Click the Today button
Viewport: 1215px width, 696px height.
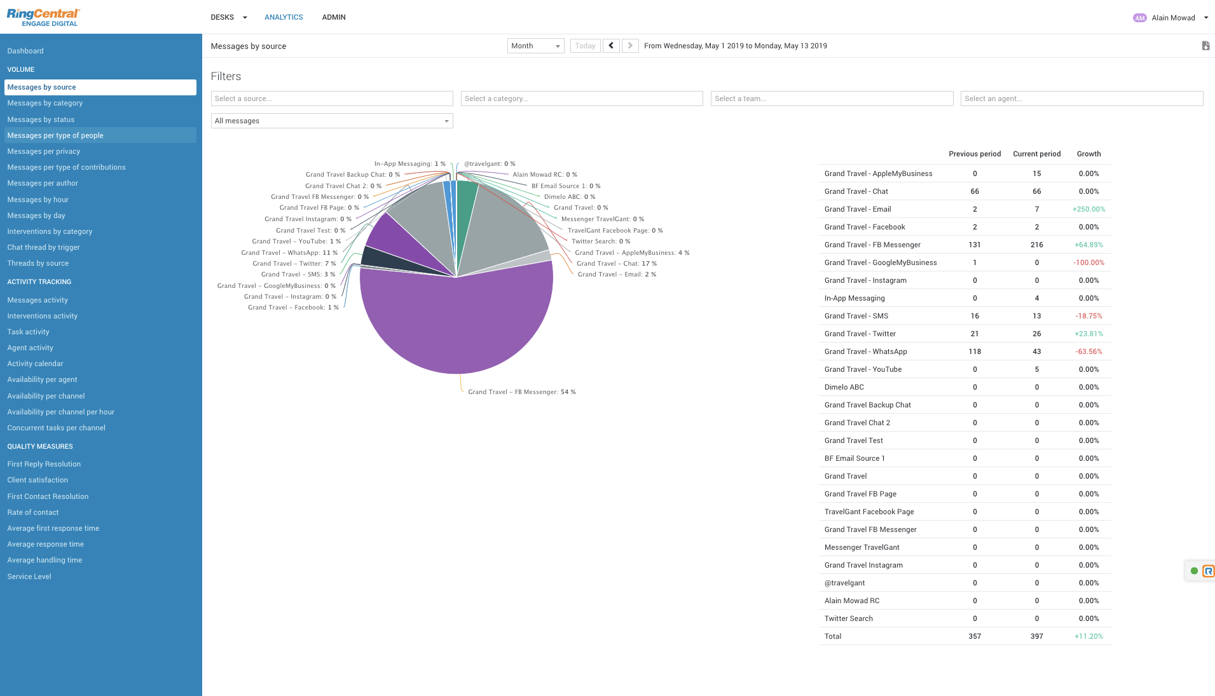point(585,46)
